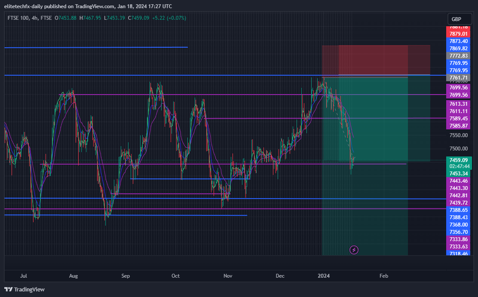This screenshot has width=478, height=297.
Task: Click the published-on TradingView.com header text
Action: (x=88, y=6)
